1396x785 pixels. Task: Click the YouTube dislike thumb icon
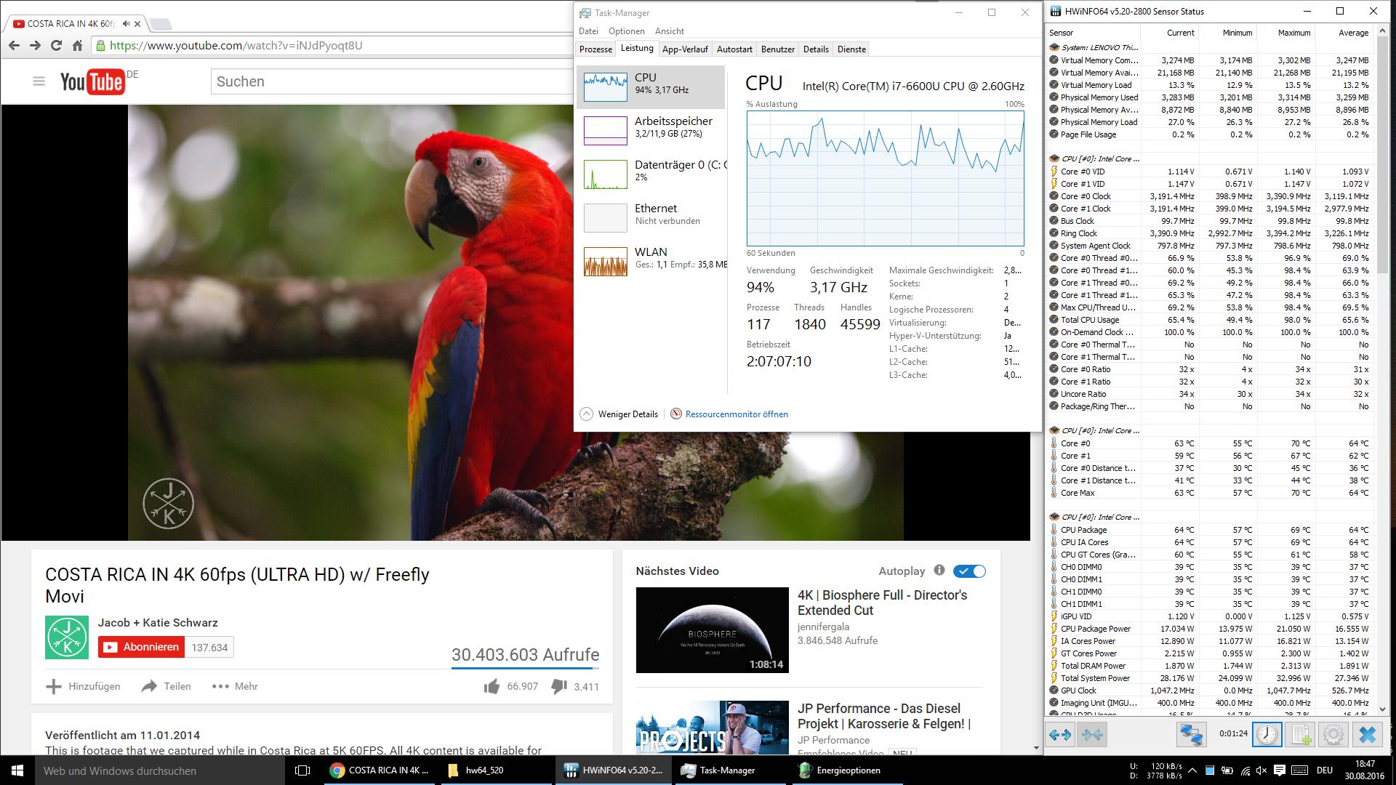pos(559,686)
